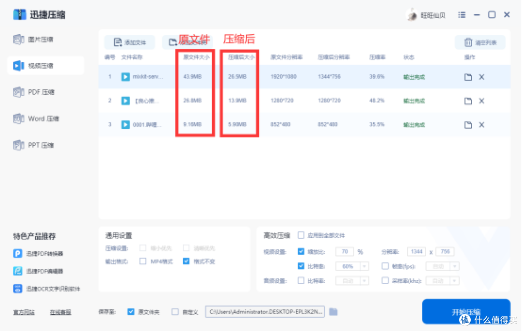Enable the audio 比特率 checkbox
Screen dimensions: 522x331
click(301, 281)
